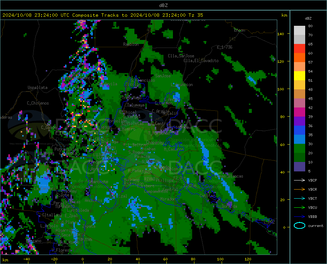327x264 pixels.
Task: Pick the gold 51–48 dBZ swatch
Action: (x=299, y=85)
